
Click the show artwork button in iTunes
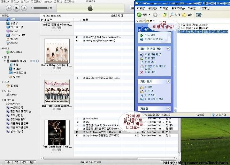pos(32,162)
